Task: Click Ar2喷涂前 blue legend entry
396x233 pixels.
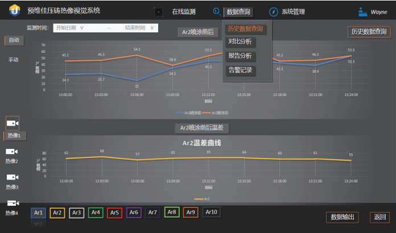Action: click(188, 113)
